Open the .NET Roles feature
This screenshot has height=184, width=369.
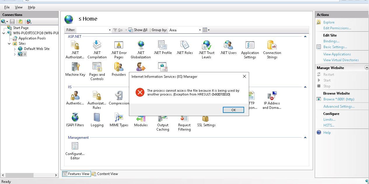(x=184, y=48)
